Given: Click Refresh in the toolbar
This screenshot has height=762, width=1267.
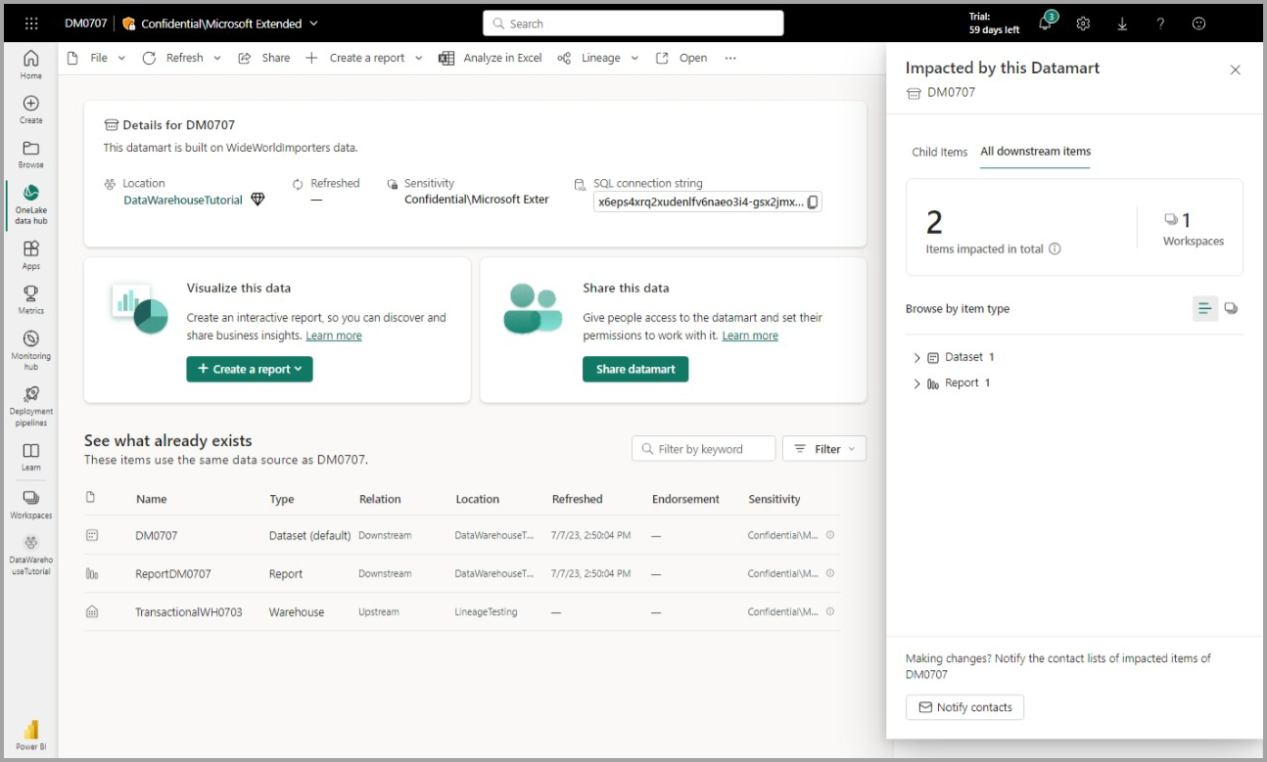Looking at the screenshot, I should [174, 58].
